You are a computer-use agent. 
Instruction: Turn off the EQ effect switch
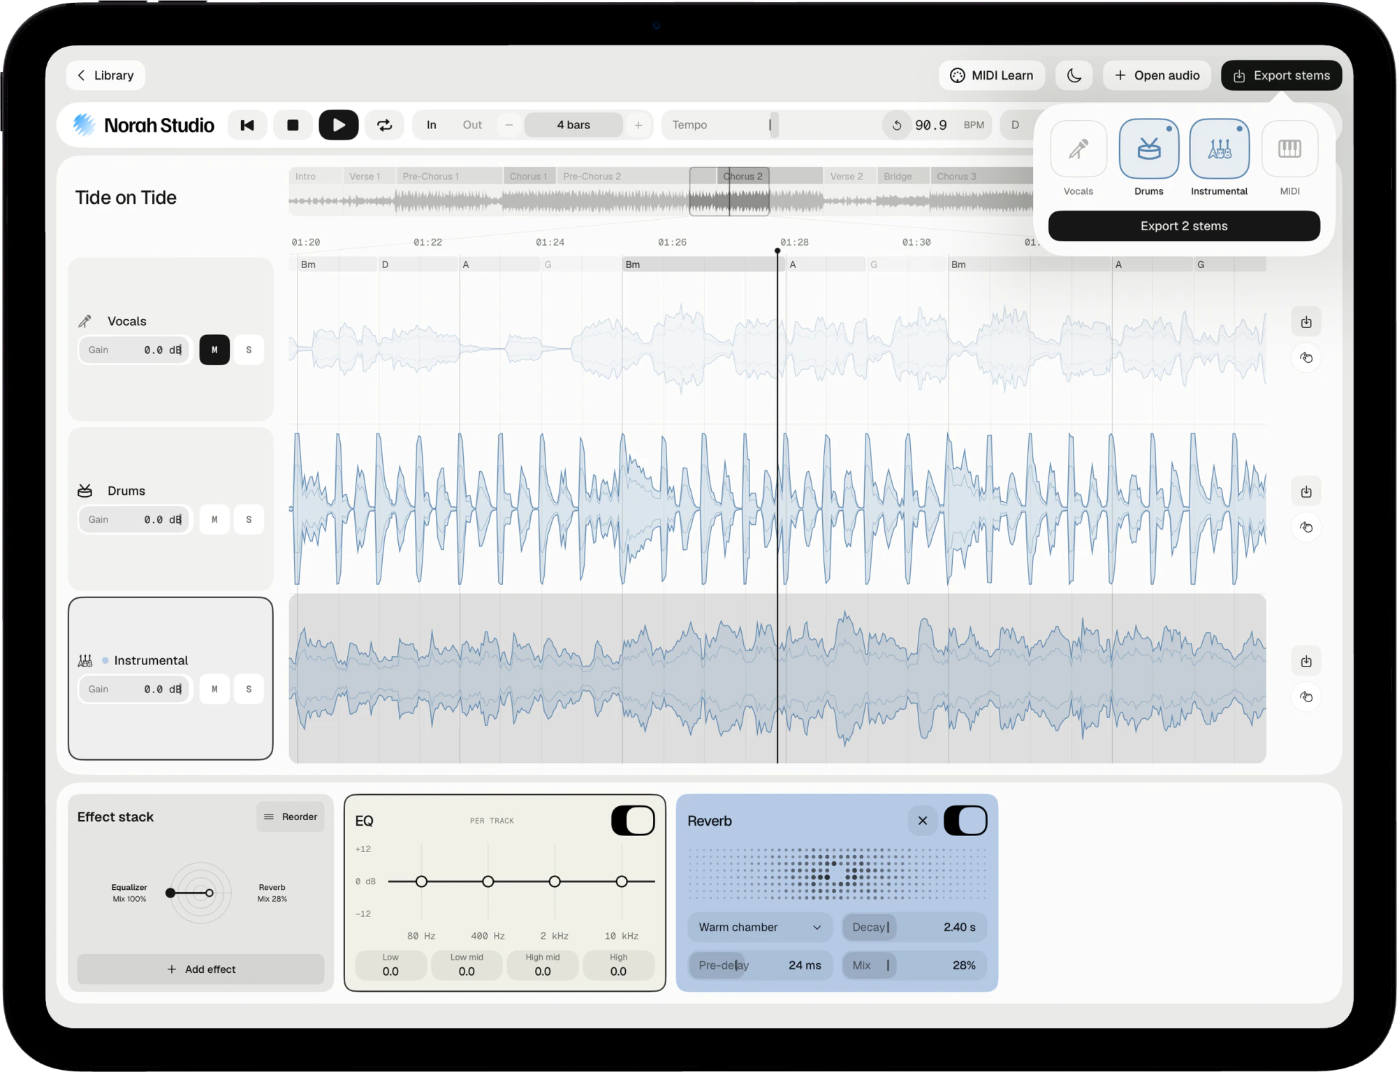633,821
